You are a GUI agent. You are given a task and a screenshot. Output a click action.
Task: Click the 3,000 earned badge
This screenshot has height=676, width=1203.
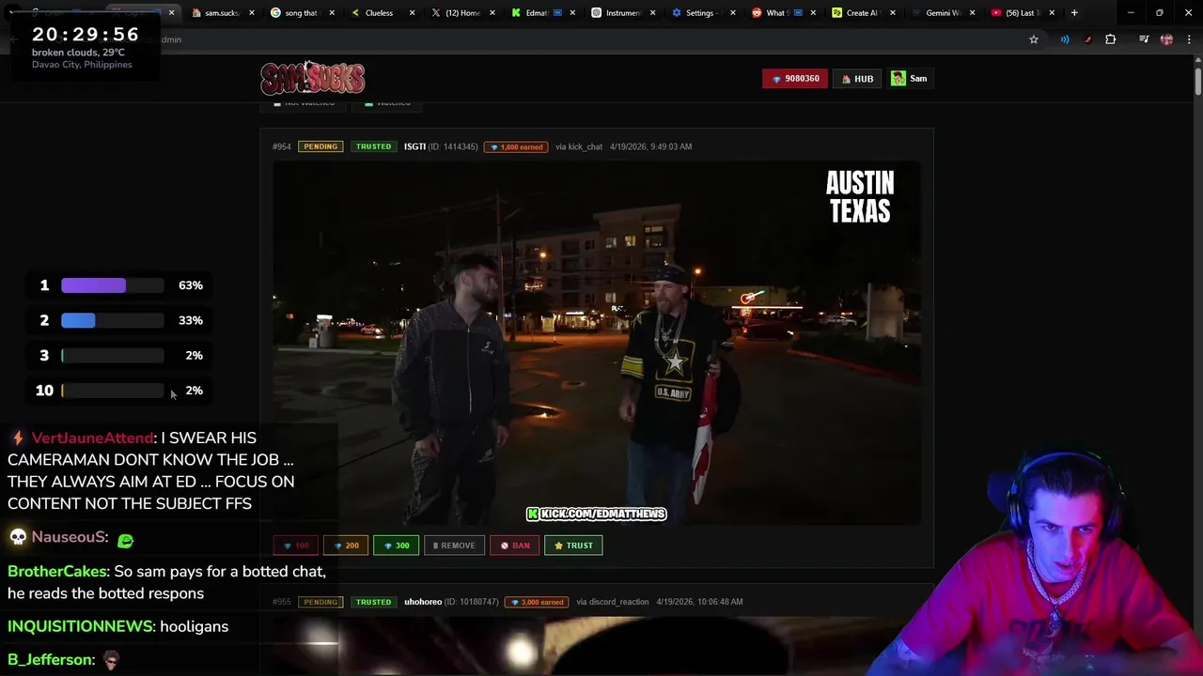[x=537, y=602]
